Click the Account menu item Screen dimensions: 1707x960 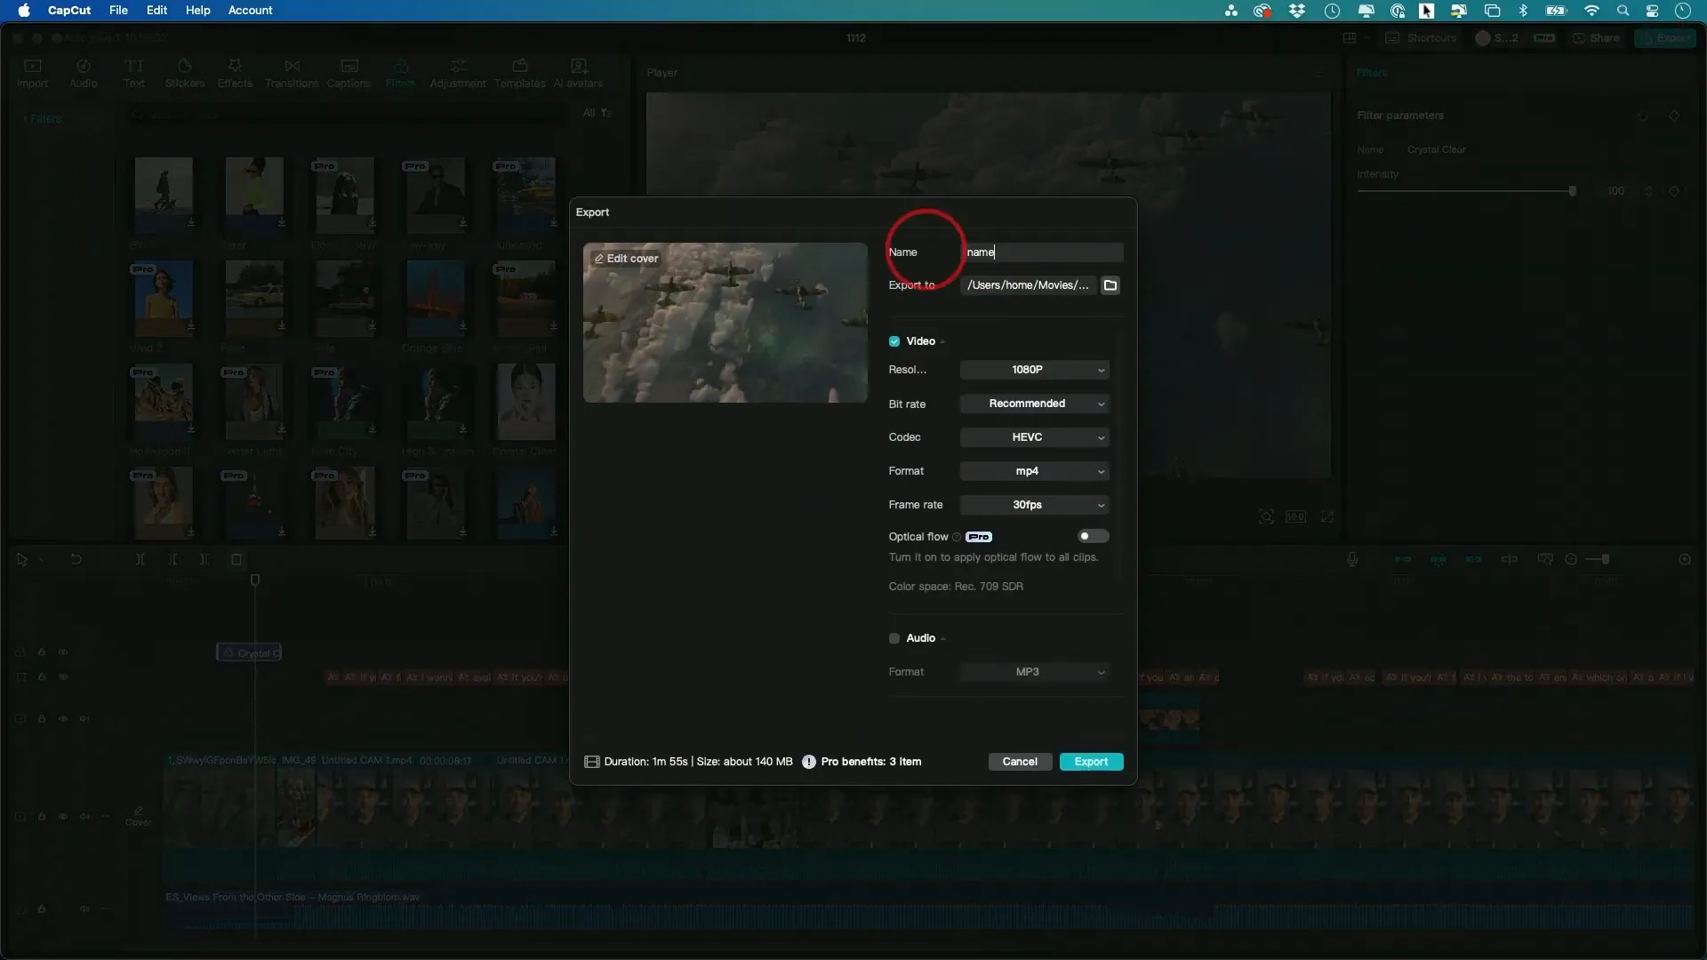[x=249, y=10]
